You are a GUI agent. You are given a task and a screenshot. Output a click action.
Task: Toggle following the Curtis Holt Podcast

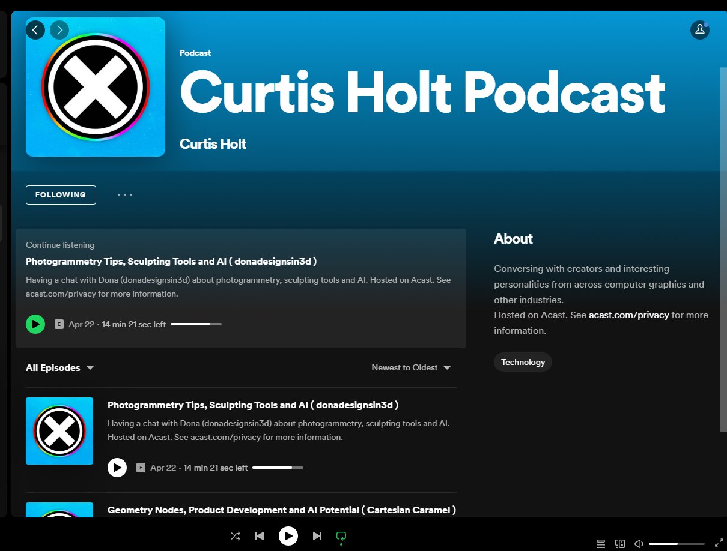click(x=61, y=194)
